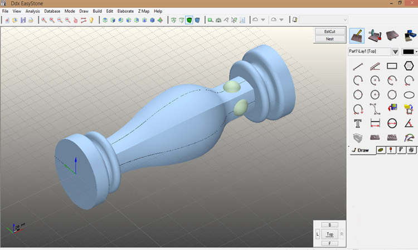Select the Line drawing tool
The width and height of the screenshot is (418, 250).
pos(358,66)
